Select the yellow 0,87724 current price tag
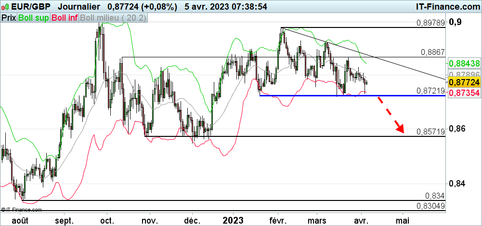 pos(464,83)
